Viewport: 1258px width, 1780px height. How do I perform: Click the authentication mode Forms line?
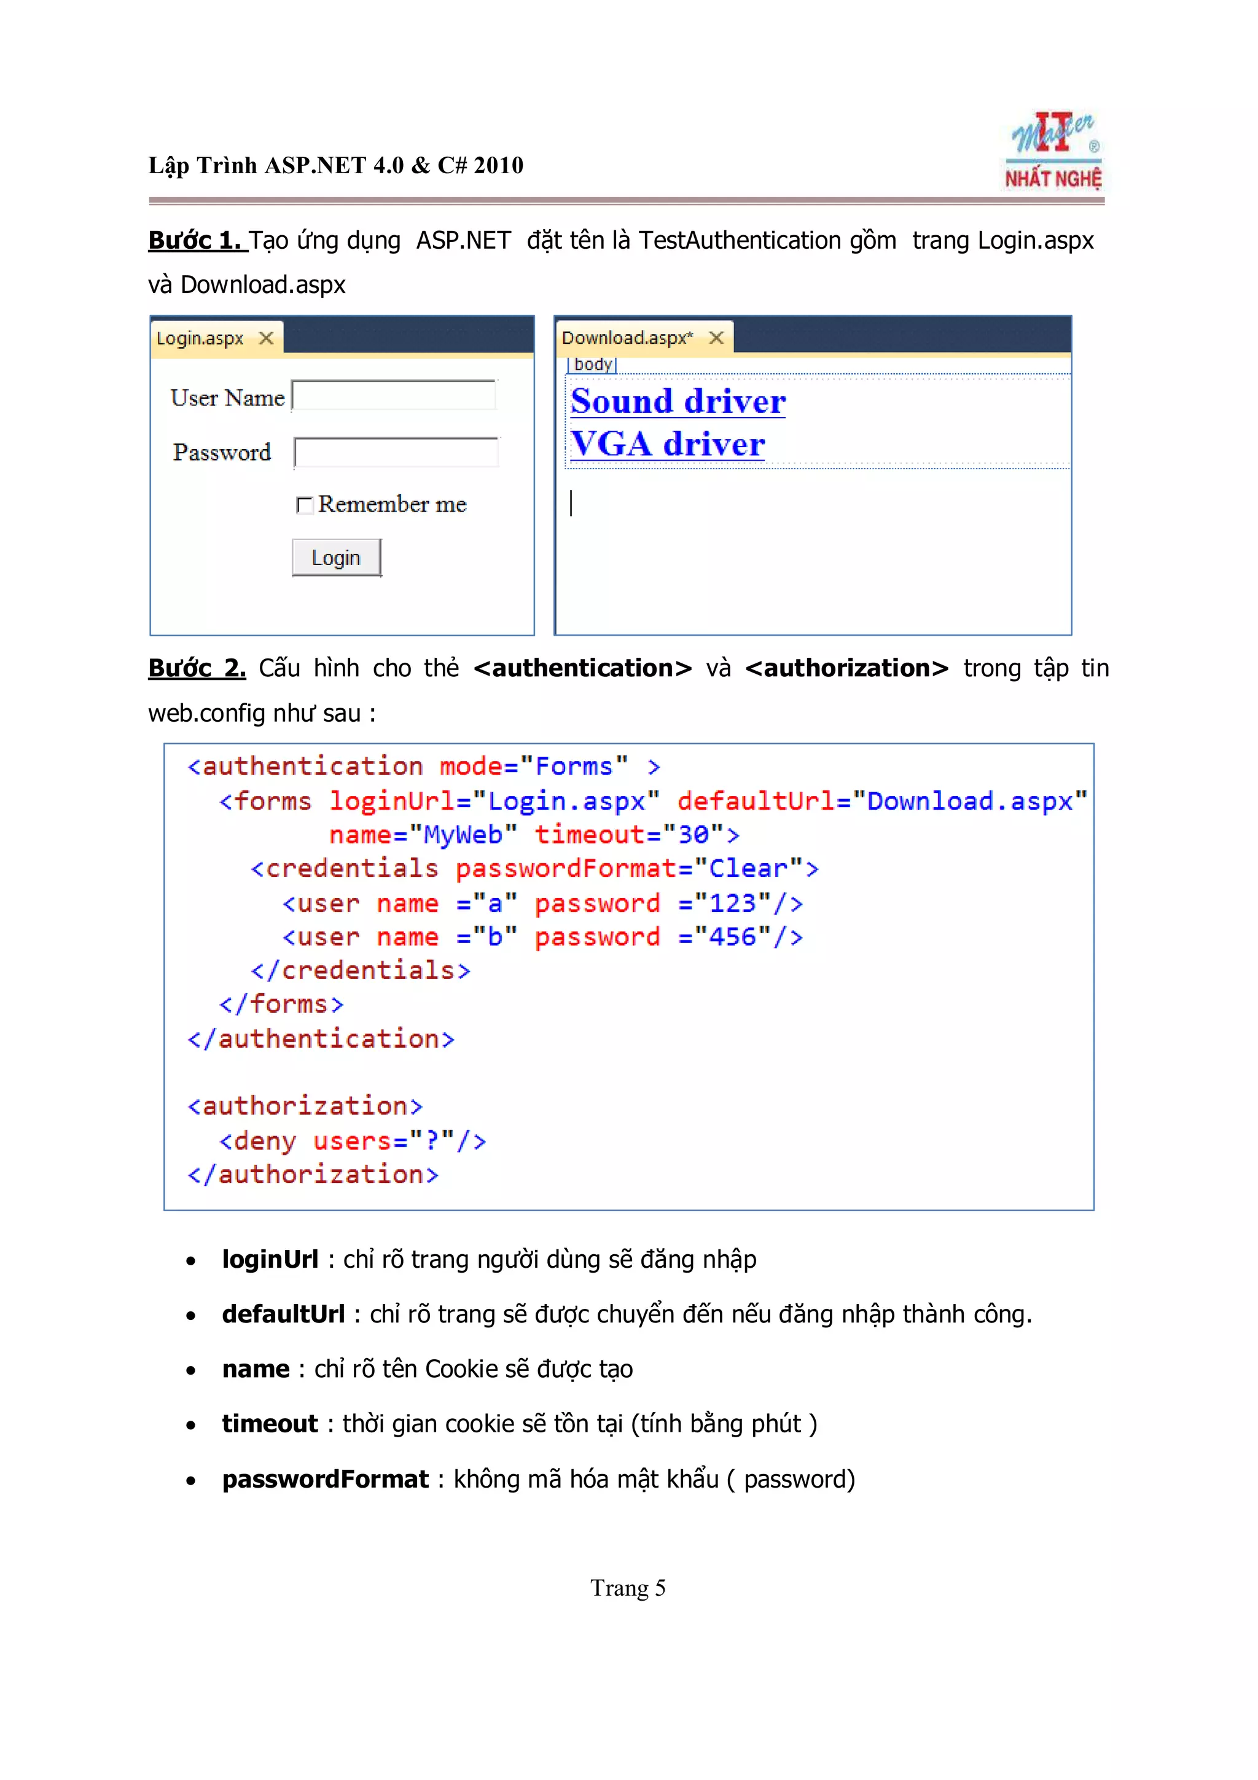pyautogui.click(x=423, y=767)
